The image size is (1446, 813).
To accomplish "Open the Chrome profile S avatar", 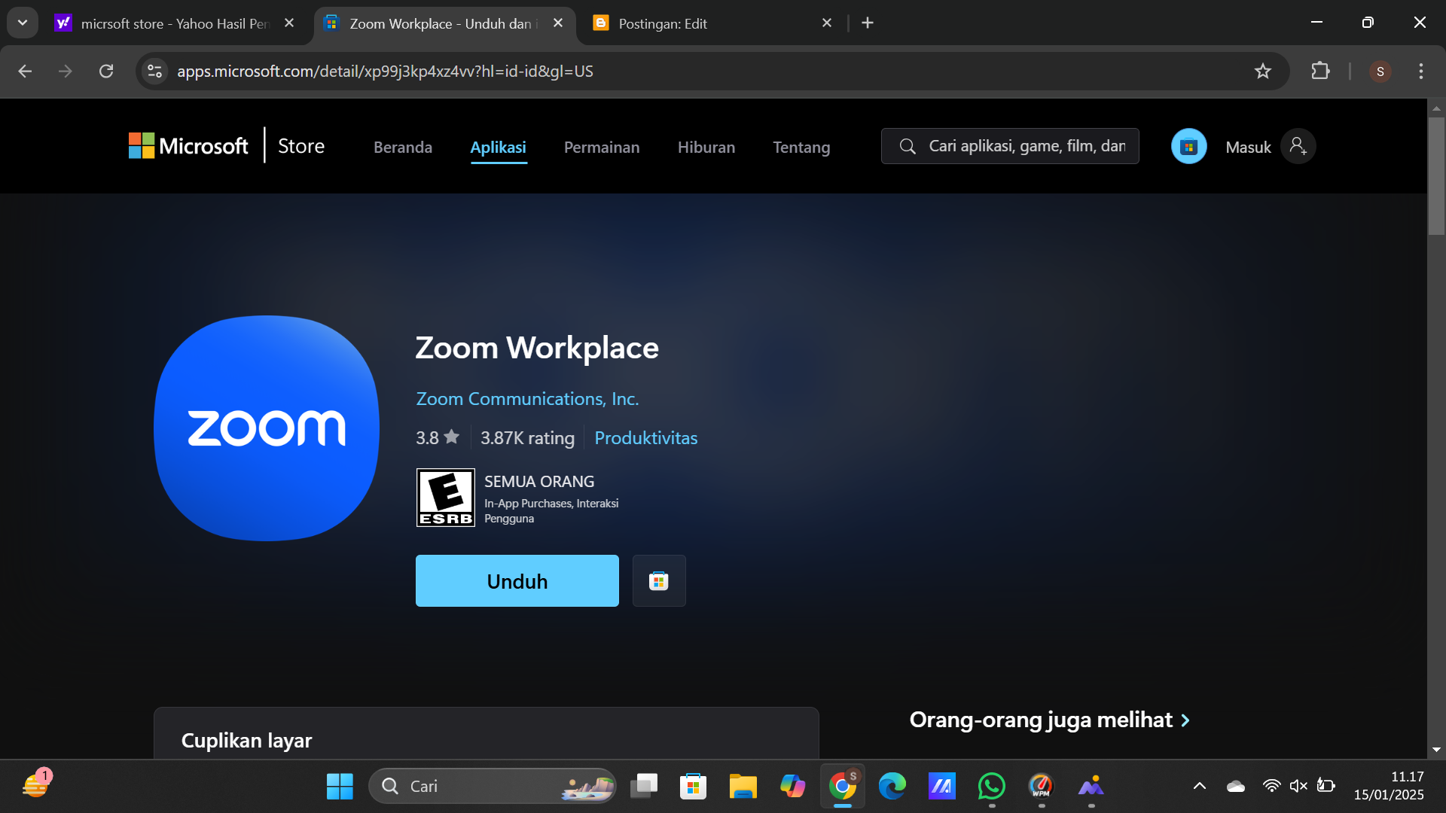I will pos(1380,71).
